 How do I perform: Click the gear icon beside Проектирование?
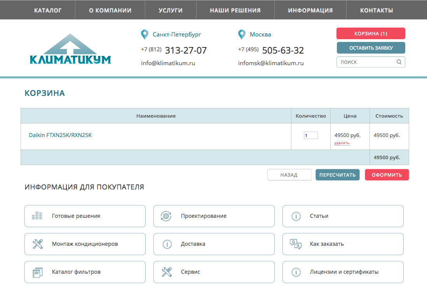pyautogui.click(x=167, y=216)
